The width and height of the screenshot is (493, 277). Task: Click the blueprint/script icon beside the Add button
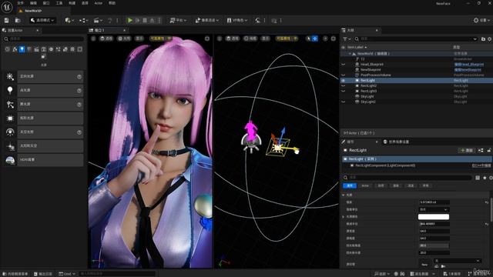pos(481,151)
